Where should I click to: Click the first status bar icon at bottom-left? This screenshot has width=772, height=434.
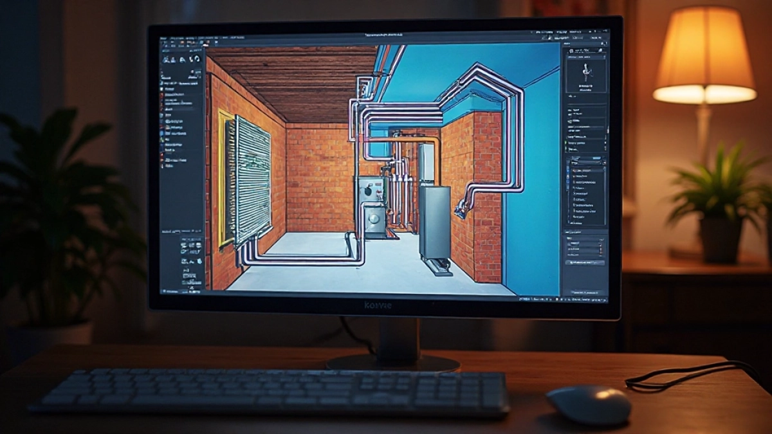point(163,291)
